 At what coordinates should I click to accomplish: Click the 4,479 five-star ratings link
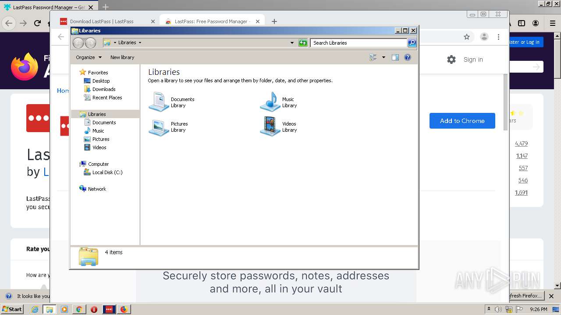pos(522,143)
